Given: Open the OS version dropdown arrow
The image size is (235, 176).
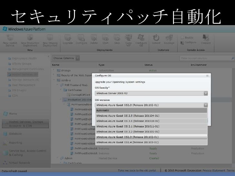Looking at the screenshot, I should pyautogui.click(x=206, y=105).
